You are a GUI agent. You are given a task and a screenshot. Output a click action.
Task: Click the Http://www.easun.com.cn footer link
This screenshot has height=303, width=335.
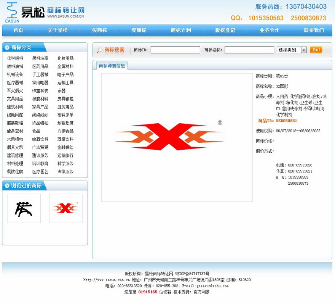coord(107,280)
